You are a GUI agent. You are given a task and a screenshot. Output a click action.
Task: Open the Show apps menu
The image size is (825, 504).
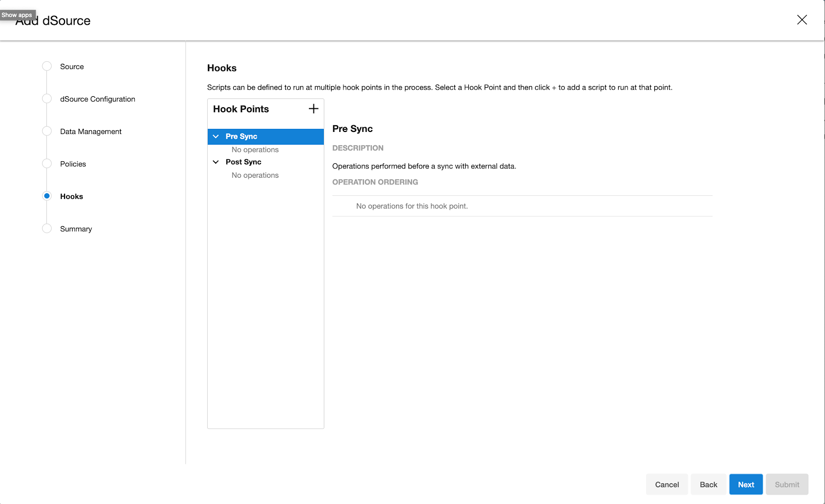pos(16,14)
